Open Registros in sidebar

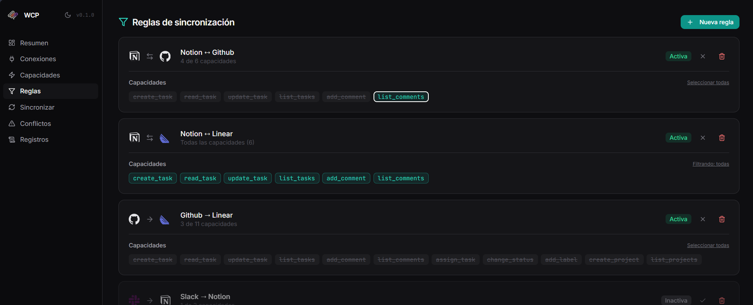pos(50,139)
